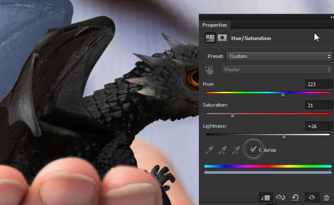Clip adjustment to layer below
The height and width of the screenshot is (205, 334).
266,198
